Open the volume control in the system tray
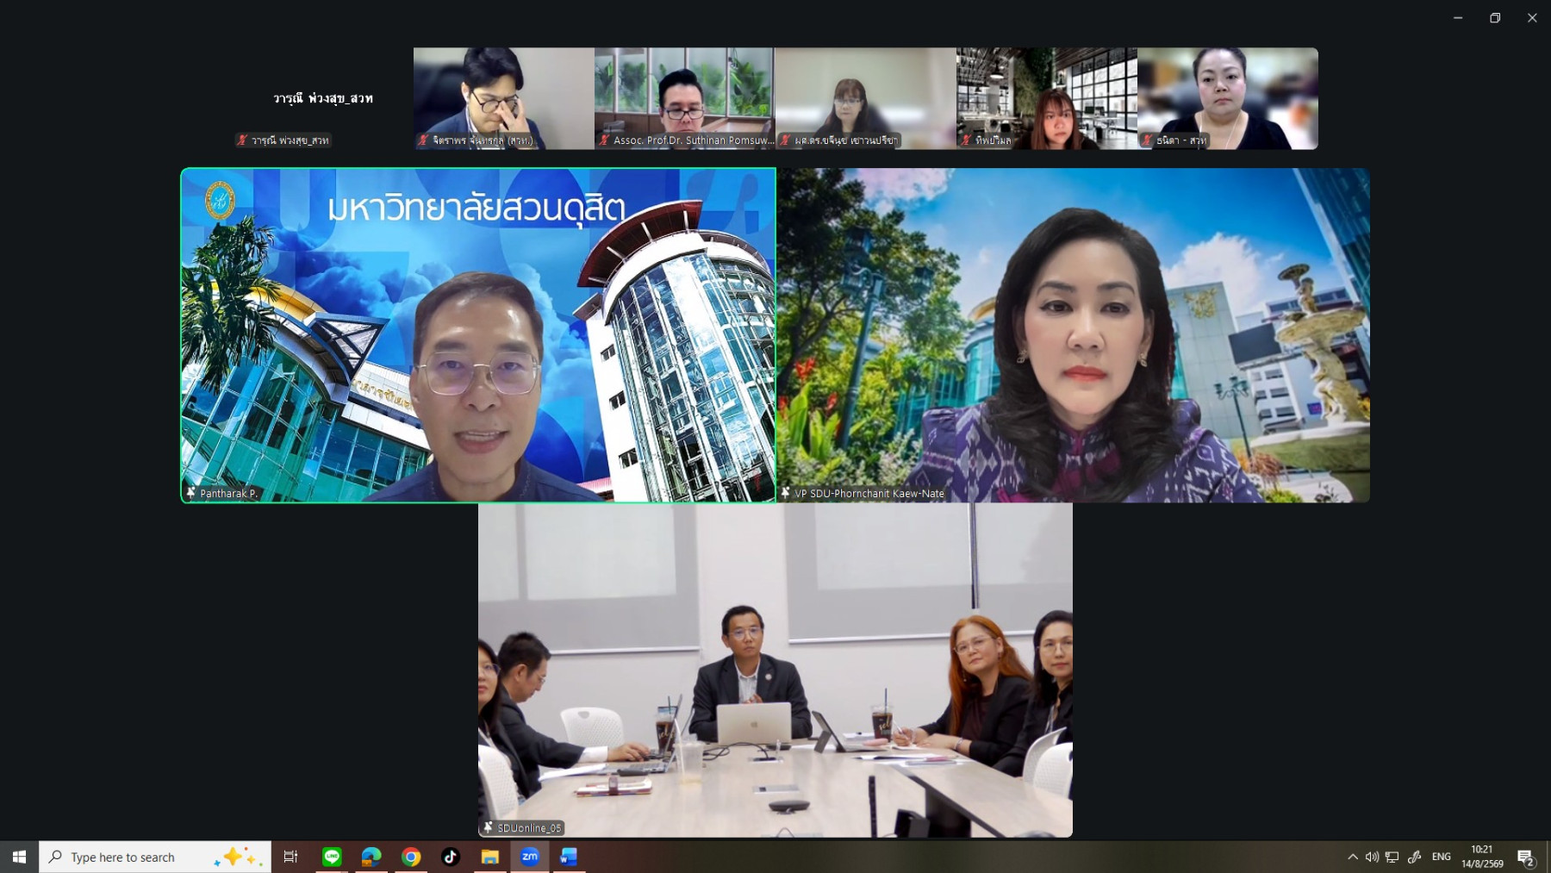This screenshot has width=1551, height=873. pos(1372,857)
